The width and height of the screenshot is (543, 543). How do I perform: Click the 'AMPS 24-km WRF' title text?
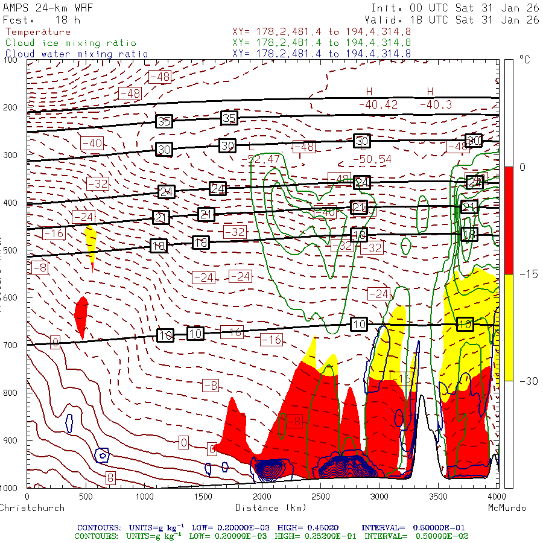pyautogui.click(x=48, y=8)
